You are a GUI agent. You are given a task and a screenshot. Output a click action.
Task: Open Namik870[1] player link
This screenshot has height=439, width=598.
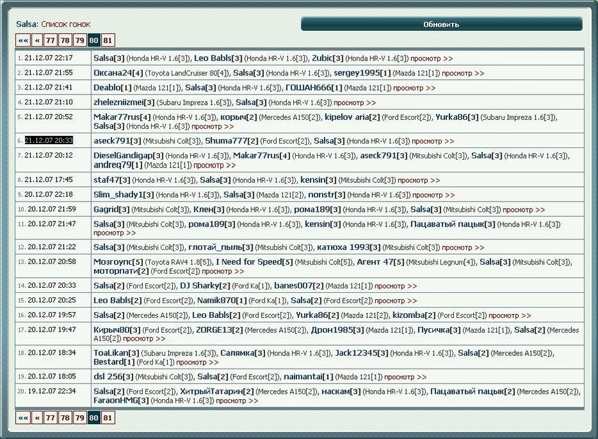(222, 301)
